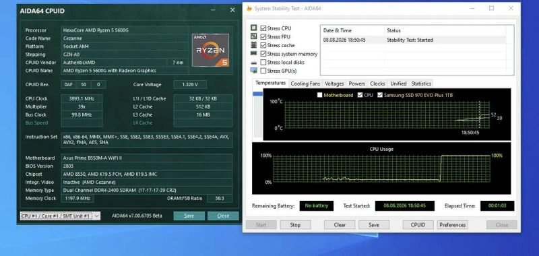This screenshot has height=256, width=539.
Task: Click the memory module icon beside Stress system memory
Action: (x=254, y=53)
